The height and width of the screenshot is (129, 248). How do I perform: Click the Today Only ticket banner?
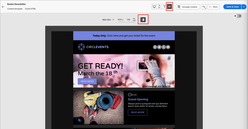pos(124,36)
